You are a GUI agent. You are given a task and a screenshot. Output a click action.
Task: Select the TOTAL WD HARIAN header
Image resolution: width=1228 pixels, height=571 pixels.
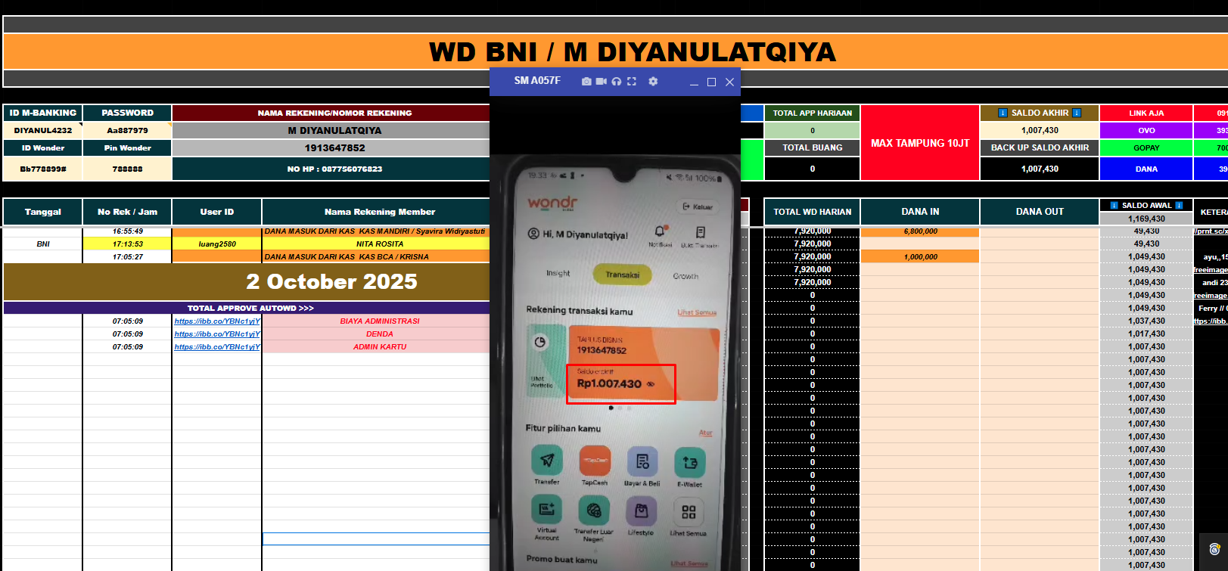click(812, 212)
